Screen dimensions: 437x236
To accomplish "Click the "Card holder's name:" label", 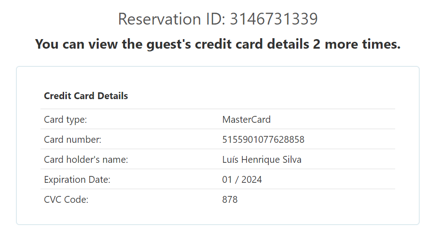I will (86, 160).
